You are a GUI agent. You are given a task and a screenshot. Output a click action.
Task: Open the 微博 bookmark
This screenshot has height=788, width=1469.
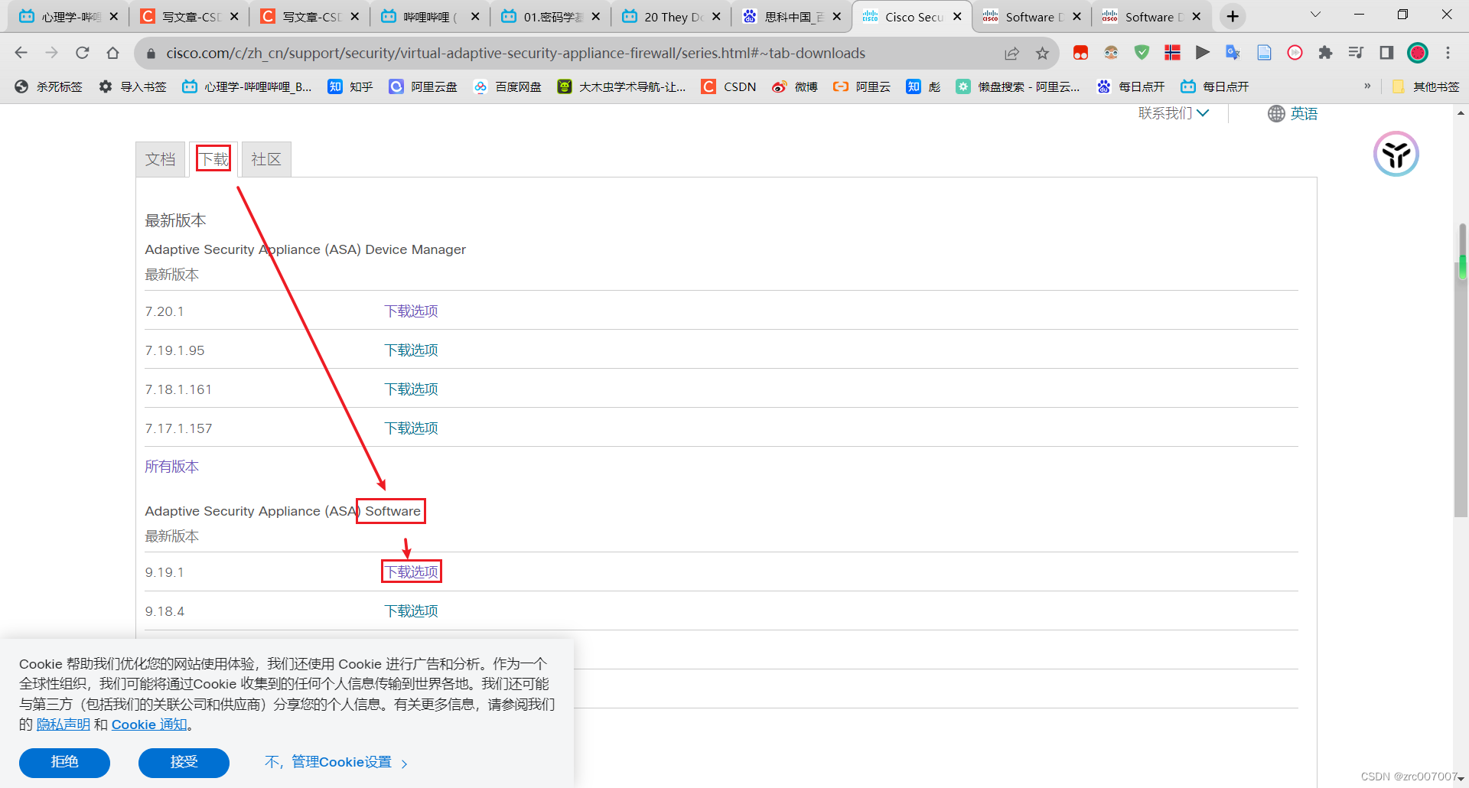point(795,86)
